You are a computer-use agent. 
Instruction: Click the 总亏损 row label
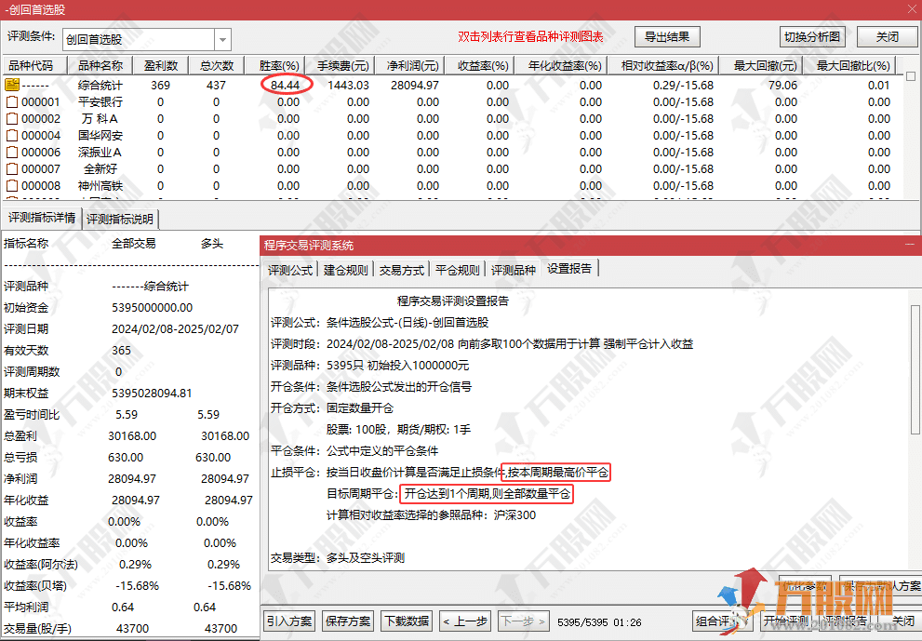click(20, 457)
